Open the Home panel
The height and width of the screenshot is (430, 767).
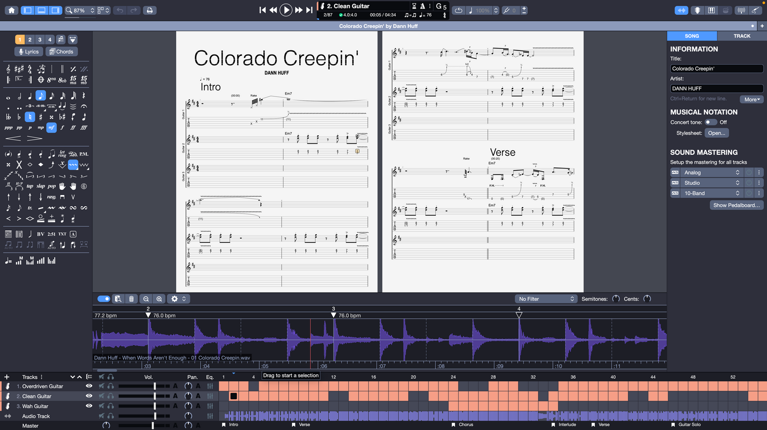pos(10,10)
